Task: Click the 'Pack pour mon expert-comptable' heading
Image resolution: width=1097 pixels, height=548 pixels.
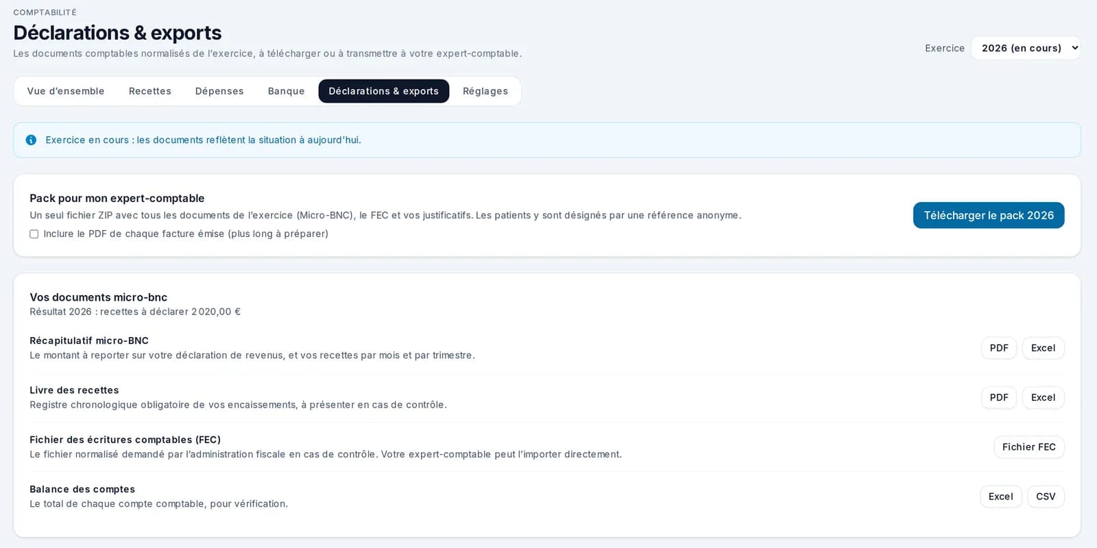Action: click(x=117, y=198)
